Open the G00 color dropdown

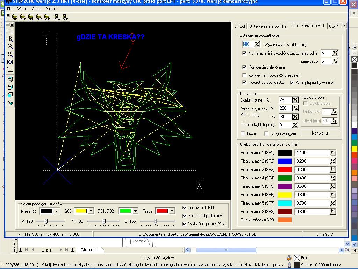(x=91, y=211)
